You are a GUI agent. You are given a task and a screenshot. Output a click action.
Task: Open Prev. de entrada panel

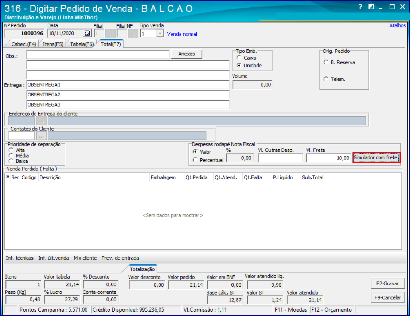pos(120,258)
